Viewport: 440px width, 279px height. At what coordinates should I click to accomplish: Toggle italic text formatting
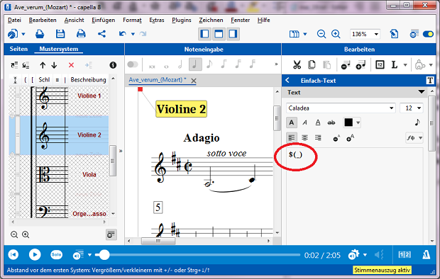(304, 123)
